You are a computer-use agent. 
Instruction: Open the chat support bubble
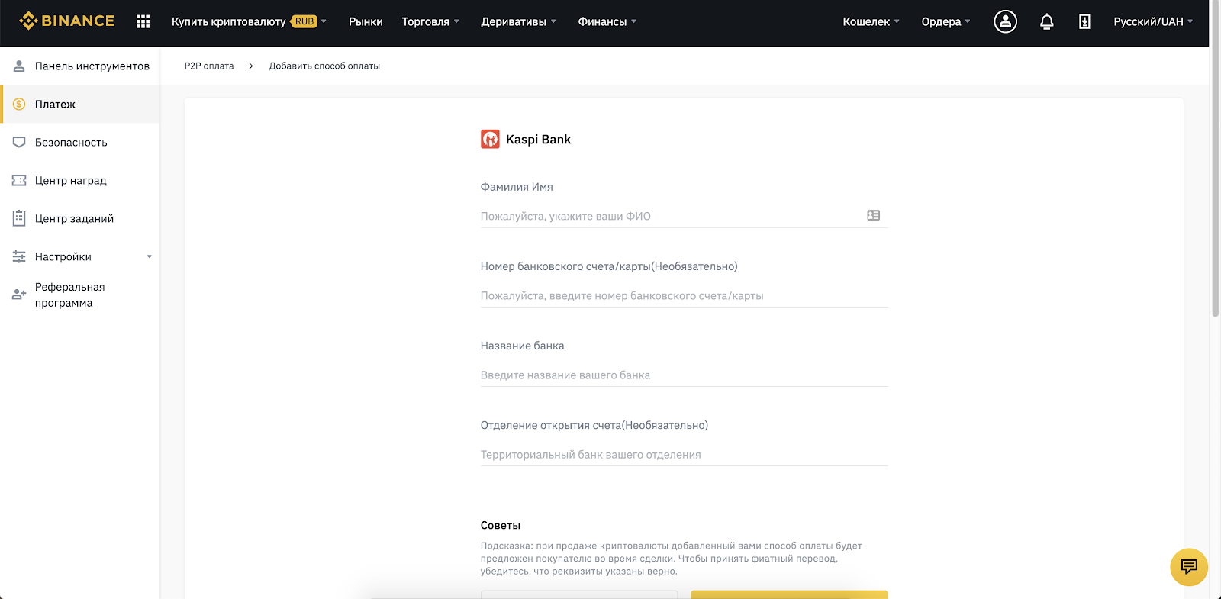click(1188, 567)
